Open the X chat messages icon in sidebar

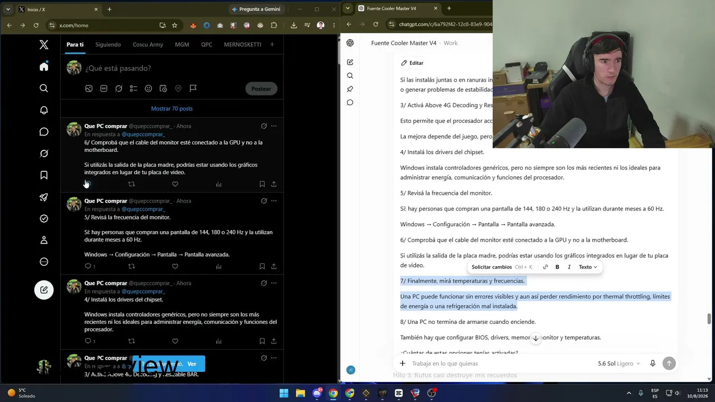pyautogui.click(x=44, y=132)
